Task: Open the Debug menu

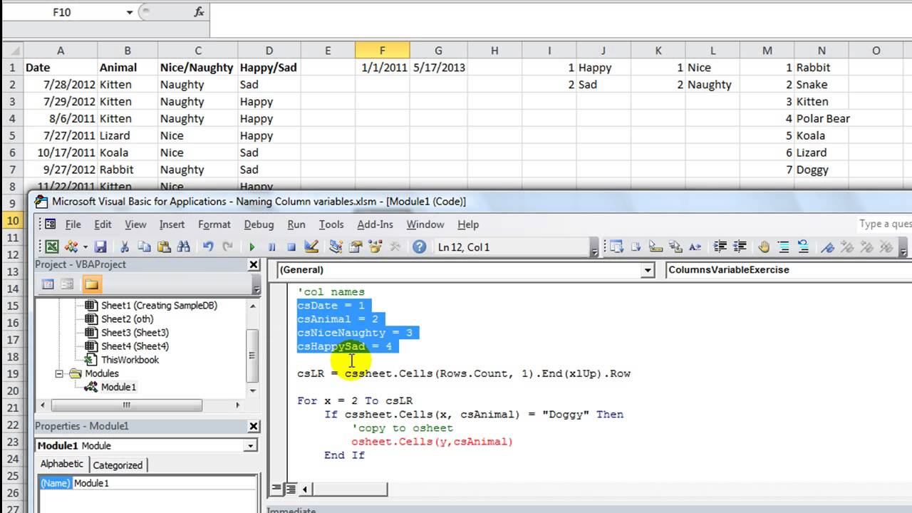Action: coord(259,224)
